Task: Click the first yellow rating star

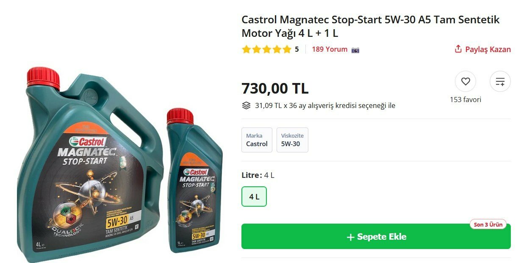Action: [246, 50]
